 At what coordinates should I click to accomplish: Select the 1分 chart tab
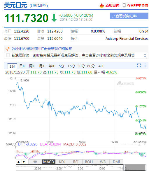pyautogui.click(x=12, y=66)
